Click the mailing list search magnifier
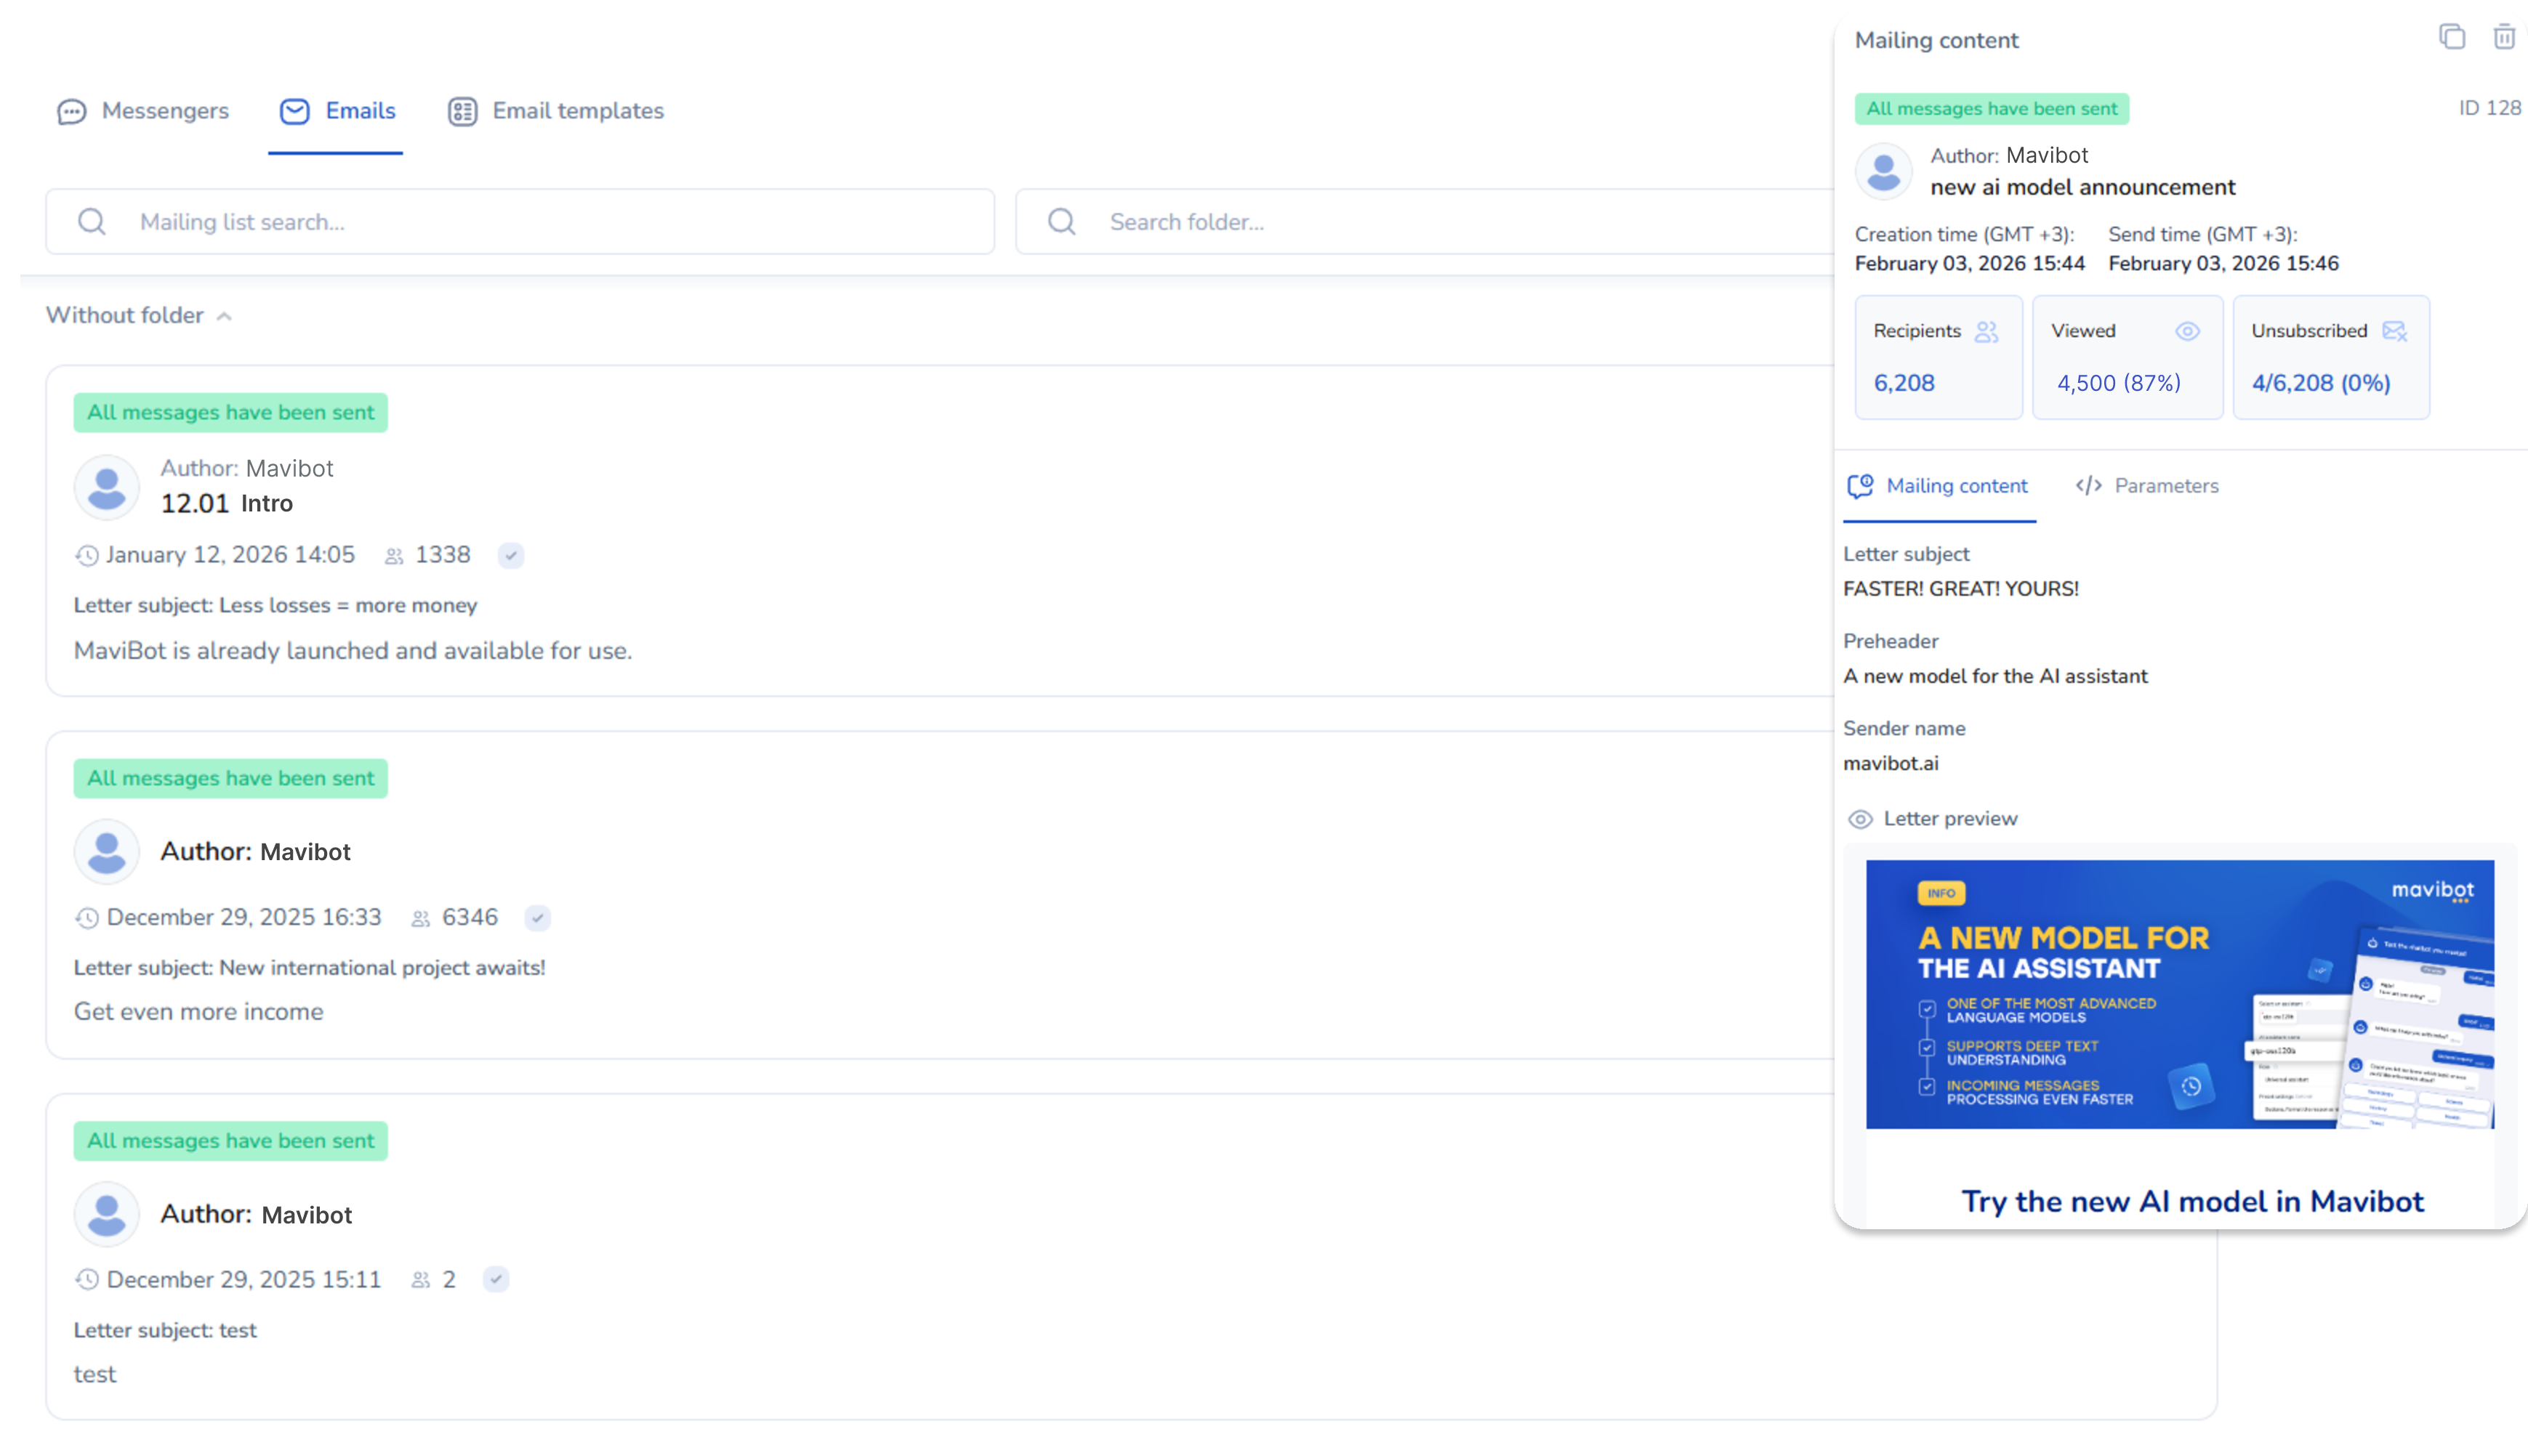The width and height of the screenshot is (2528, 1437). tap(92, 222)
